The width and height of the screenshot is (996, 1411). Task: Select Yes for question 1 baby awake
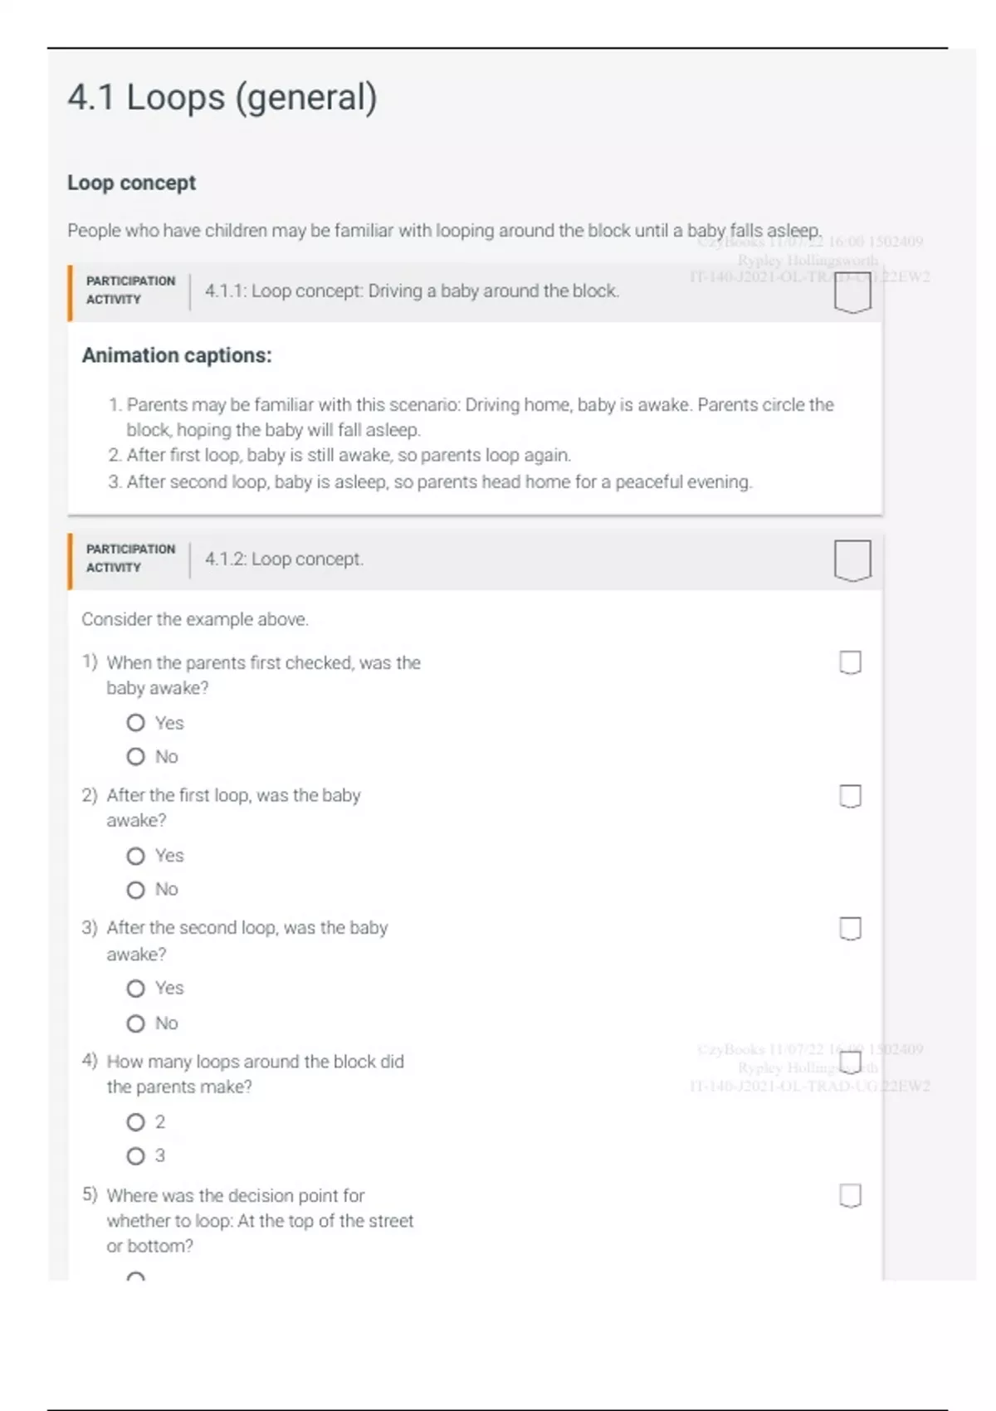(x=136, y=723)
